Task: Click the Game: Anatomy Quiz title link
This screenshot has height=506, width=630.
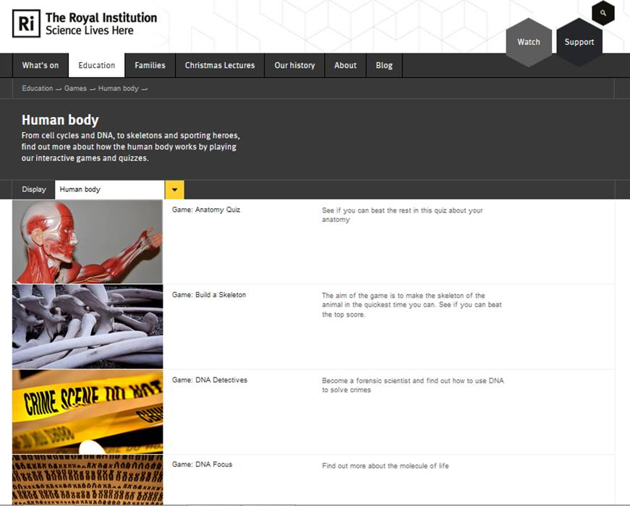Action: click(x=205, y=210)
